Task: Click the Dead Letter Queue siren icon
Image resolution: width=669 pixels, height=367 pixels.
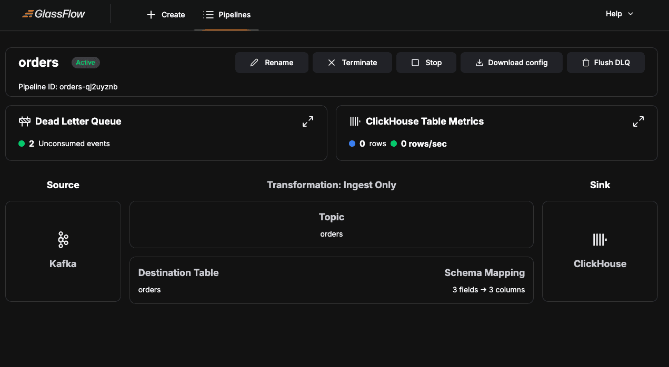Action: click(24, 121)
